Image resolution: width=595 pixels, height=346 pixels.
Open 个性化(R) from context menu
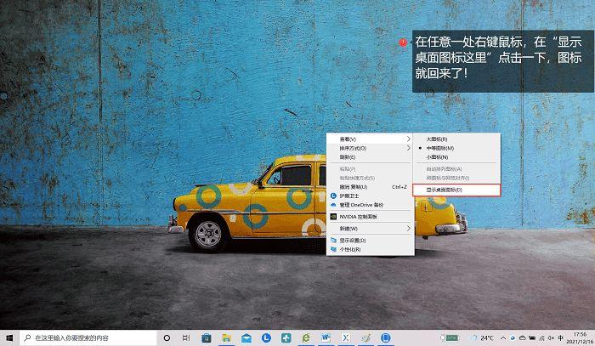[350, 250]
